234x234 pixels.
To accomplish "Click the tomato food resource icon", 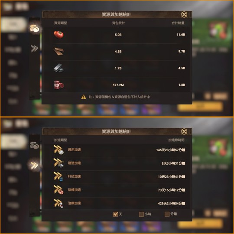I will [58, 35].
